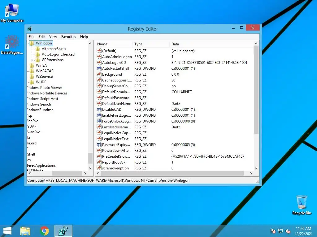Select the DebugServerCo... value name
Image resolution: width=317 pixels, height=237 pixels.
coord(116,86)
